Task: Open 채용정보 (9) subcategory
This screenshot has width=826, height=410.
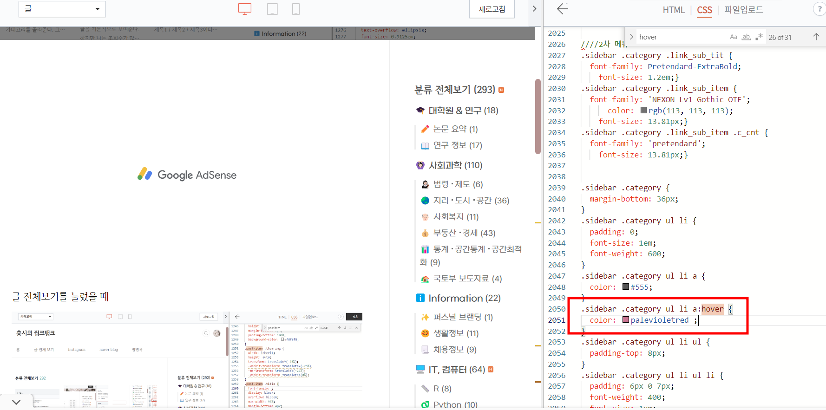Action: coord(455,350)
